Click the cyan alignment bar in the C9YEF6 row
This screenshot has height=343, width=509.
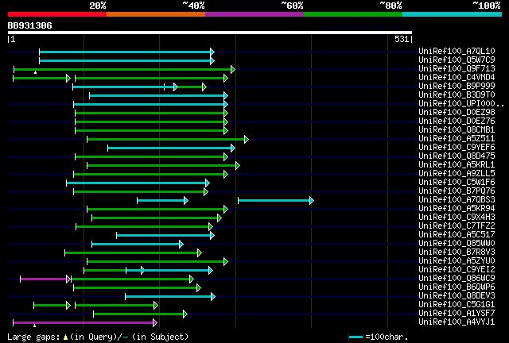172,148
